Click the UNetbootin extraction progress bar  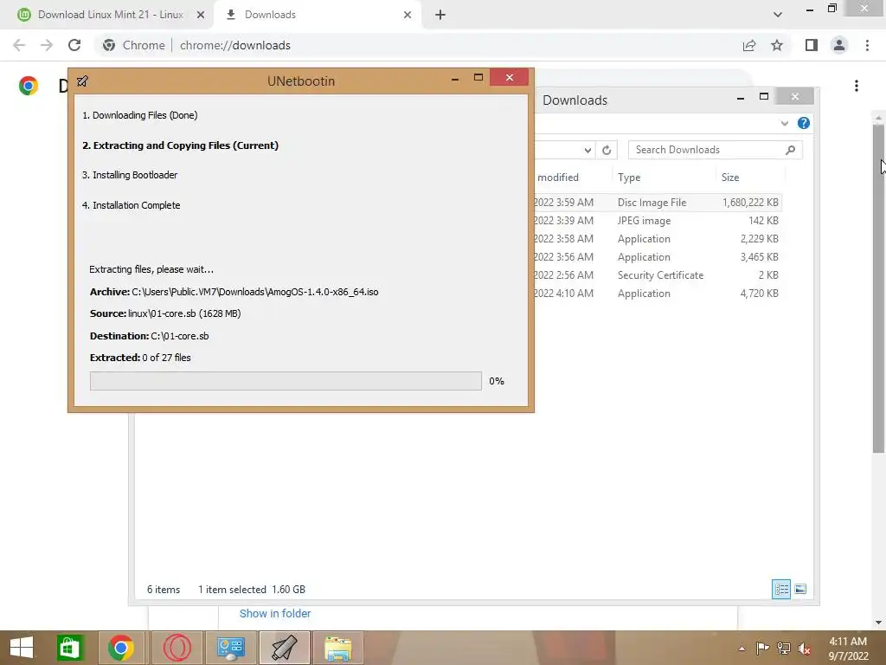[286, 381]
